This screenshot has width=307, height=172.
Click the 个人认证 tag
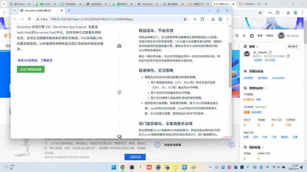tap(270, 60)
